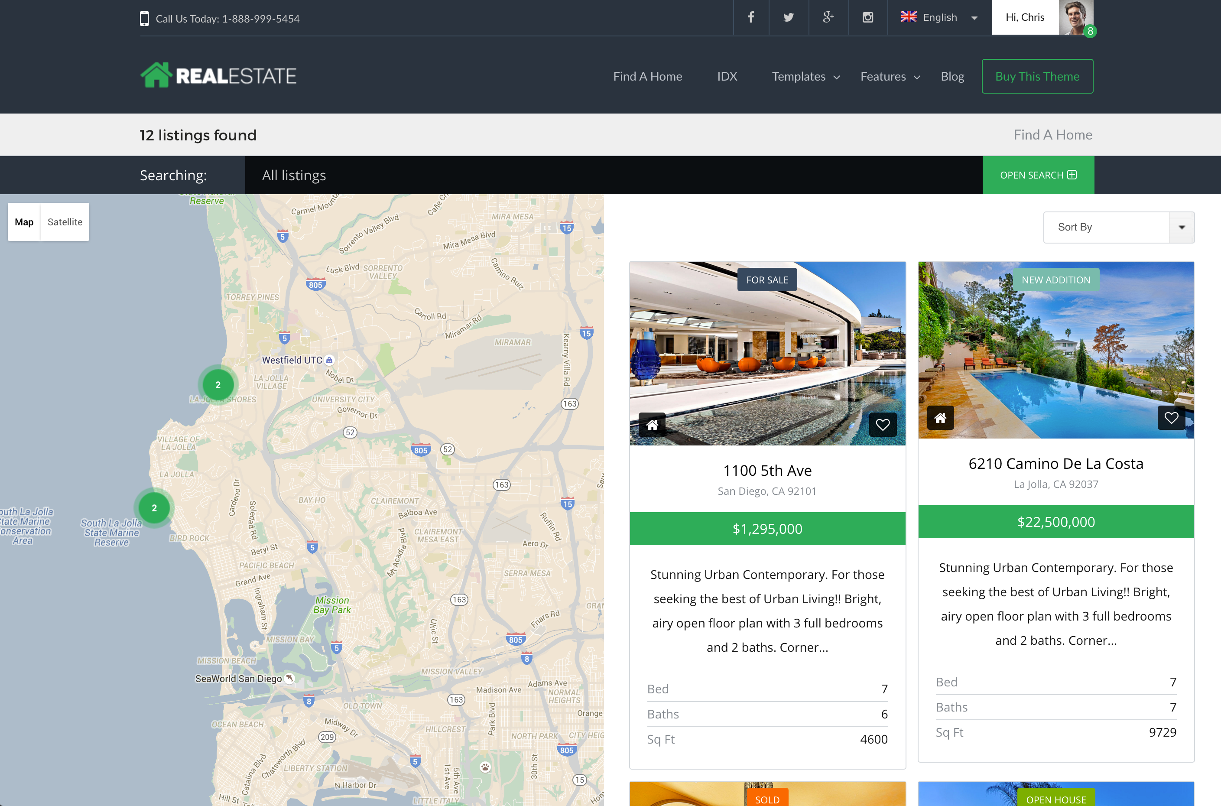Click the La Jolla Shores map cluster marker
1221x806 pixels.
218,385
